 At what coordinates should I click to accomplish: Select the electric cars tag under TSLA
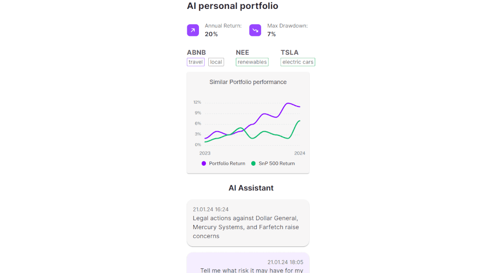pos(298,62)
